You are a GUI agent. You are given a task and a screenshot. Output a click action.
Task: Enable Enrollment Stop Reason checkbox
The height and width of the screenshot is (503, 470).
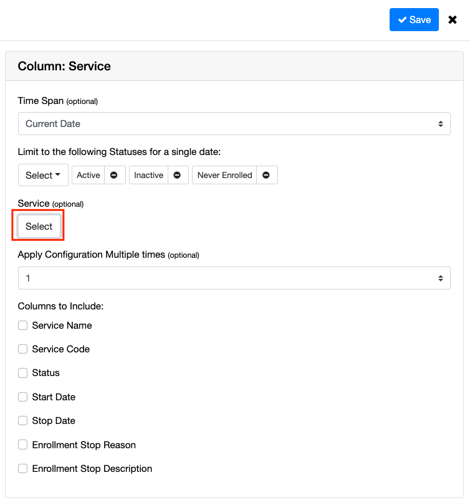click(23, 444)
